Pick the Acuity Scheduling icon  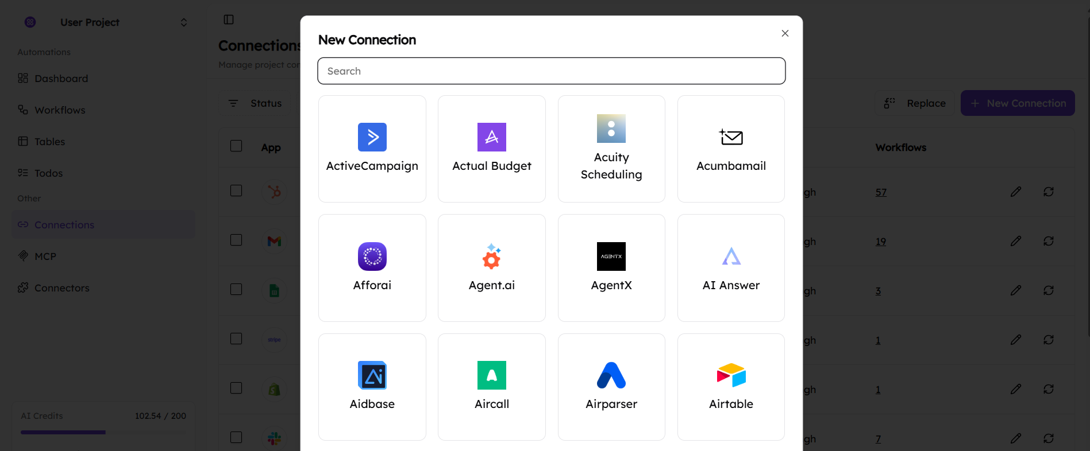click(611, 129)
